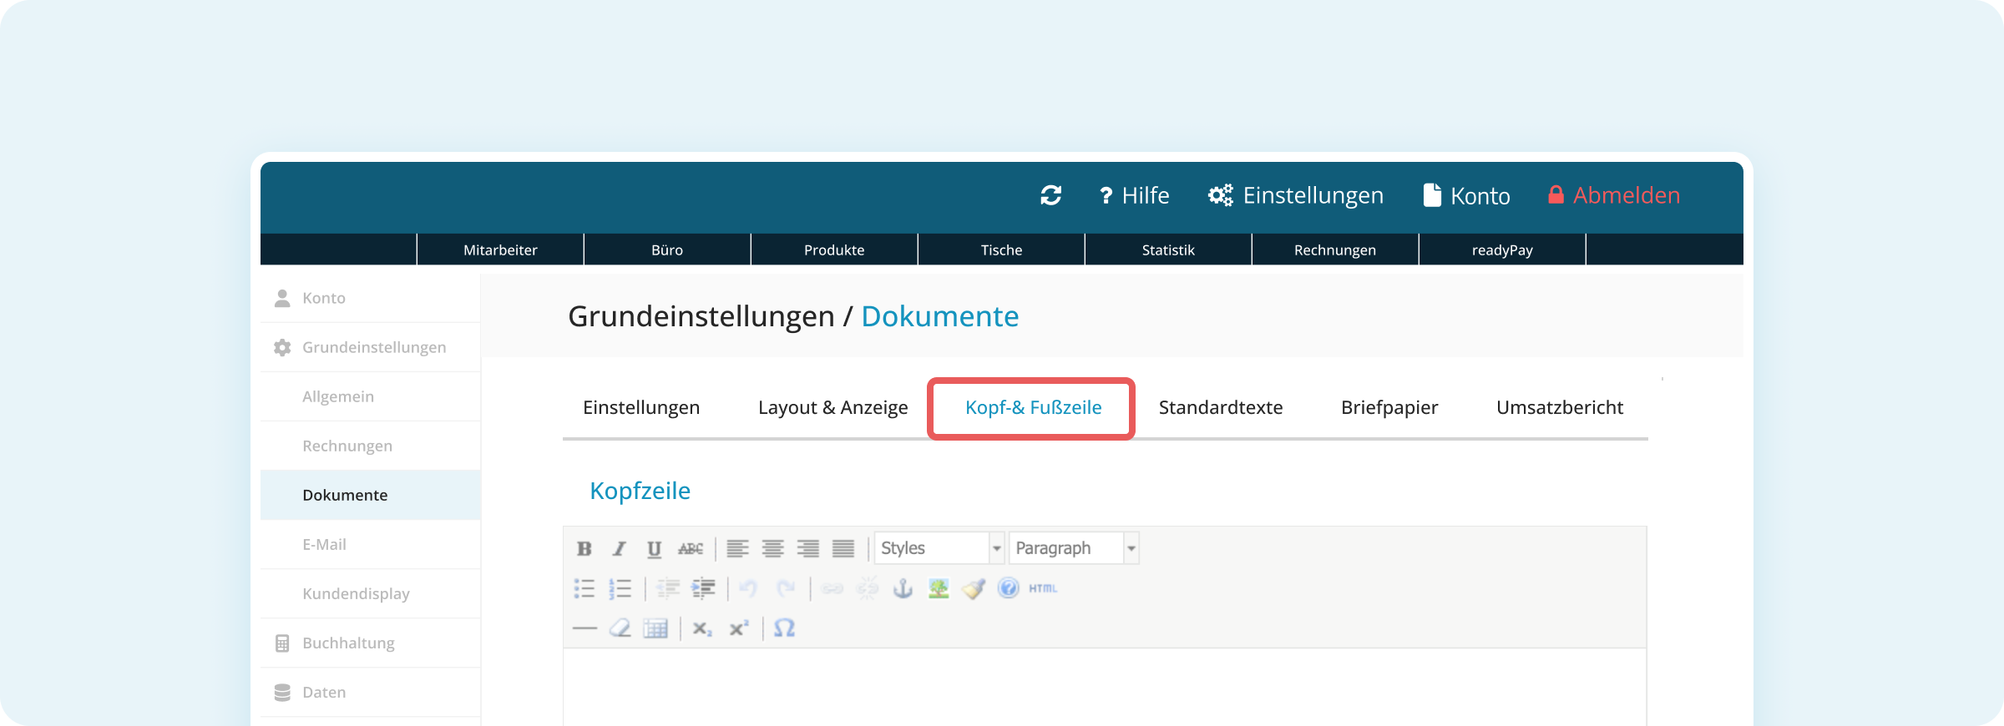This screenshot has width=2004, height=726.
Task: Open the Rechnungen menu in top navigation
Action: [x=1335, y=250]
